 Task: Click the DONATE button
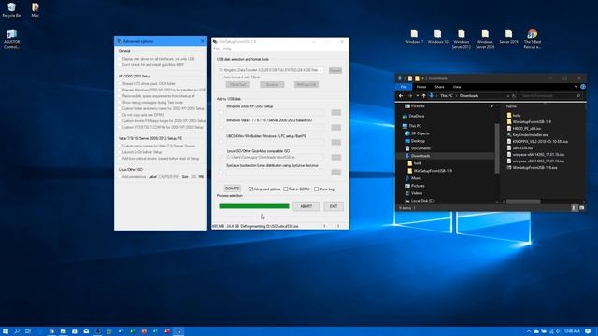[x=233, y=189]
